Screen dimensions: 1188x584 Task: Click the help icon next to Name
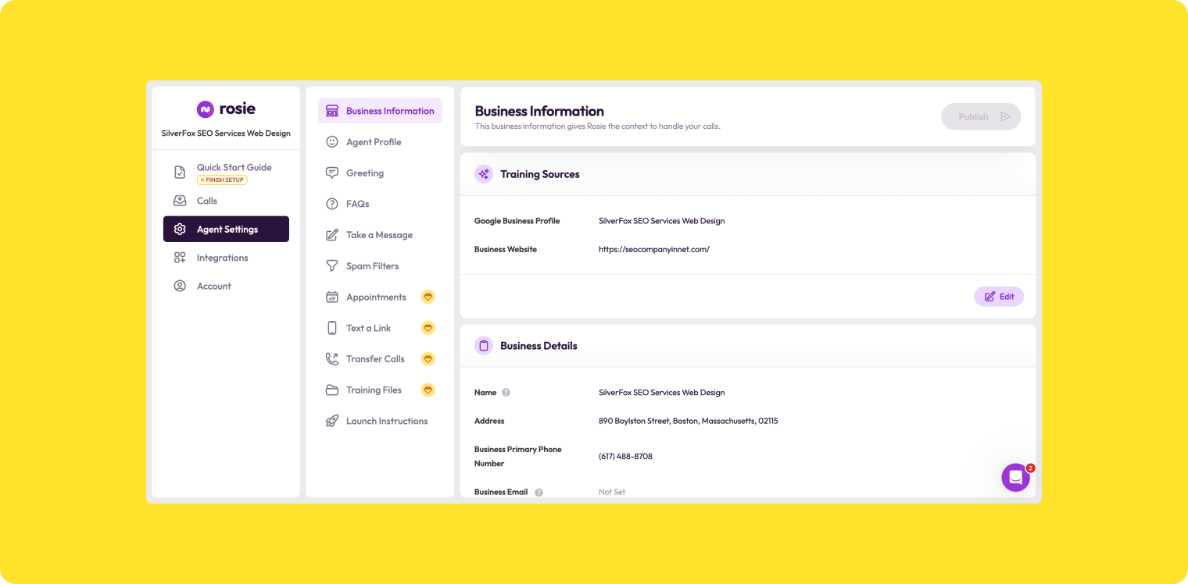(x=506, y=393)
